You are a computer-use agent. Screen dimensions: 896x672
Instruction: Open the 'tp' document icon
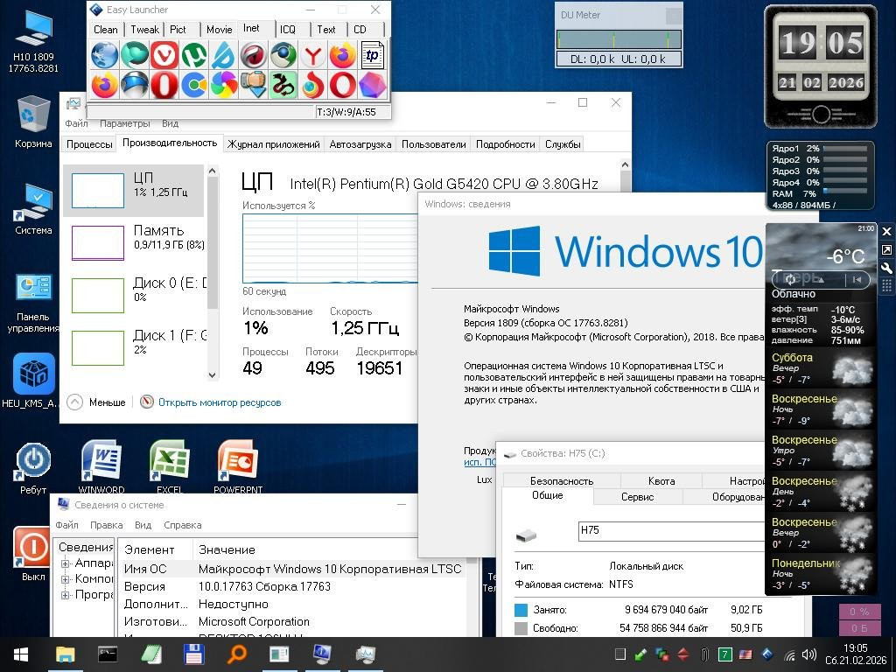click(x=372, y=55)
